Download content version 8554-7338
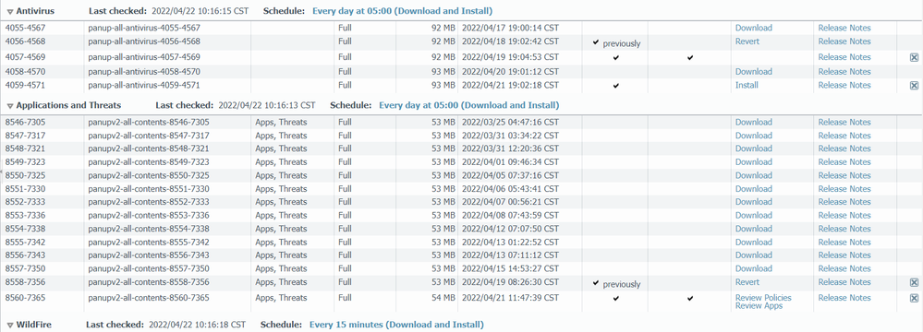This screenshot has height=332, width=923. (754, 229)
